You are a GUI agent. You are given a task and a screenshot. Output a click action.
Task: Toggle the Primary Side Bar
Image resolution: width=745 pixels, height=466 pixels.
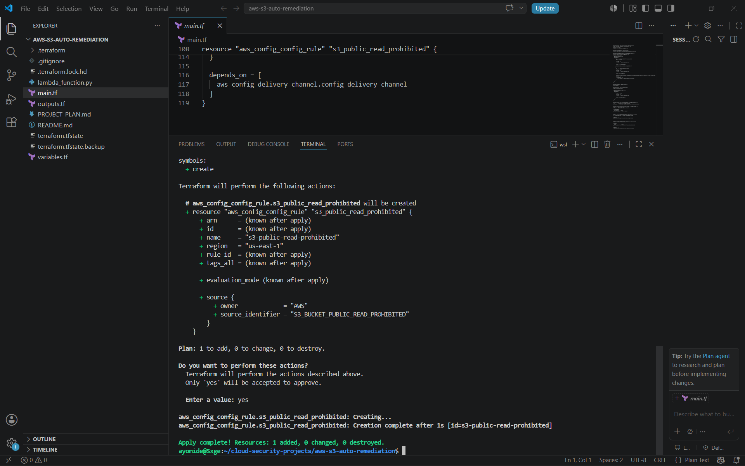[x=646, y=8]
